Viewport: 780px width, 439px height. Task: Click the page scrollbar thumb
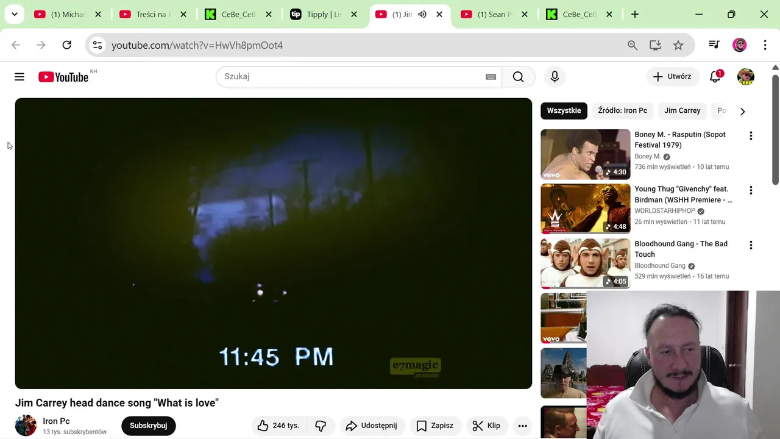pyautogui.click(x=775, y=129)
